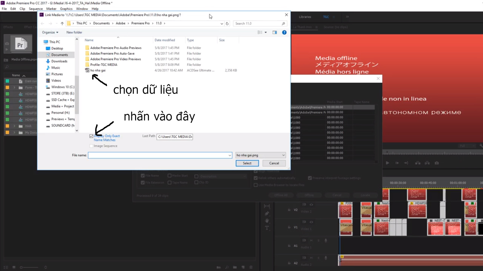The width and height of the screenshot is (483, 271).
Task: Toggle File Name checkbox in Link Media dialog
Action: 143,176
